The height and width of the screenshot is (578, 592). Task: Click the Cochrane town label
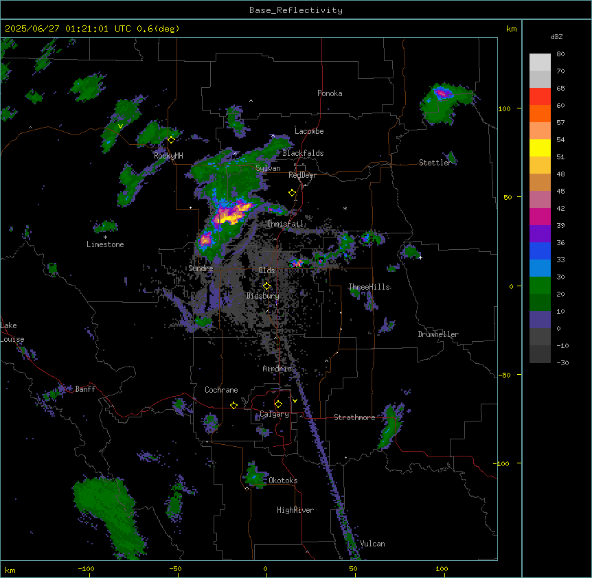[221, 390]
